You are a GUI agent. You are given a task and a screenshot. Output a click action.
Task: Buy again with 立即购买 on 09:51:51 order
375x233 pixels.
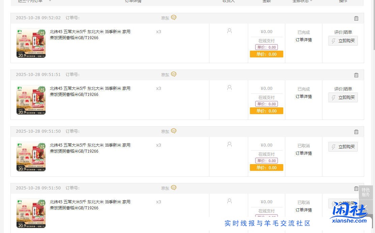(x=343, y=98)
